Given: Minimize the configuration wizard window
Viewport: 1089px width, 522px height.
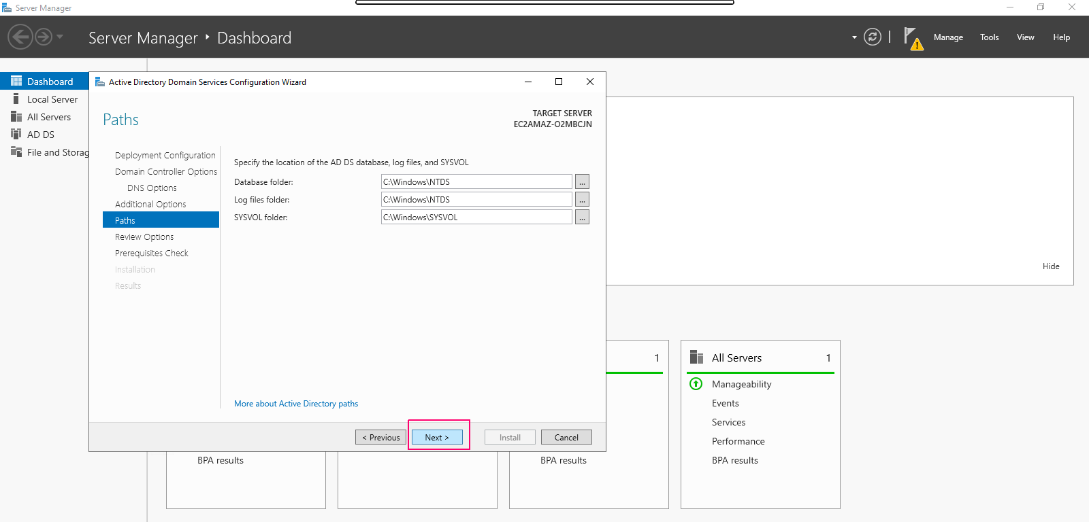Looking at the screenshot, I should point(527,82).
